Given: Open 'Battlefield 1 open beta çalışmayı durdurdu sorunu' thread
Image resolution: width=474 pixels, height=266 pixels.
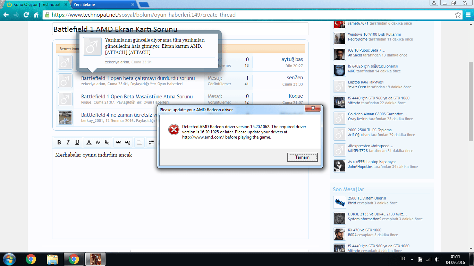Looking at the screenshot, I should pyautogui.click(x=138, y=78).
